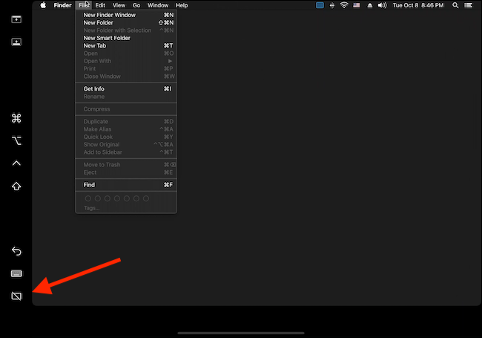Expand the Open With submenu arrow
482x338 pixels.
coord(170,61)
